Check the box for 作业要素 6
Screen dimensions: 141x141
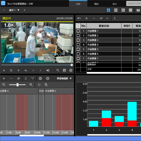78,54
